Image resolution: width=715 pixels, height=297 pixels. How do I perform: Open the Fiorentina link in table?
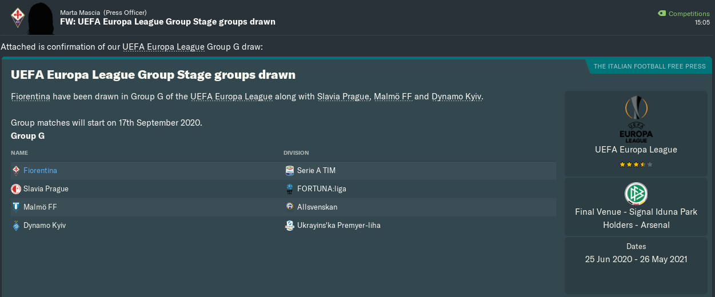tap(40, 170)
